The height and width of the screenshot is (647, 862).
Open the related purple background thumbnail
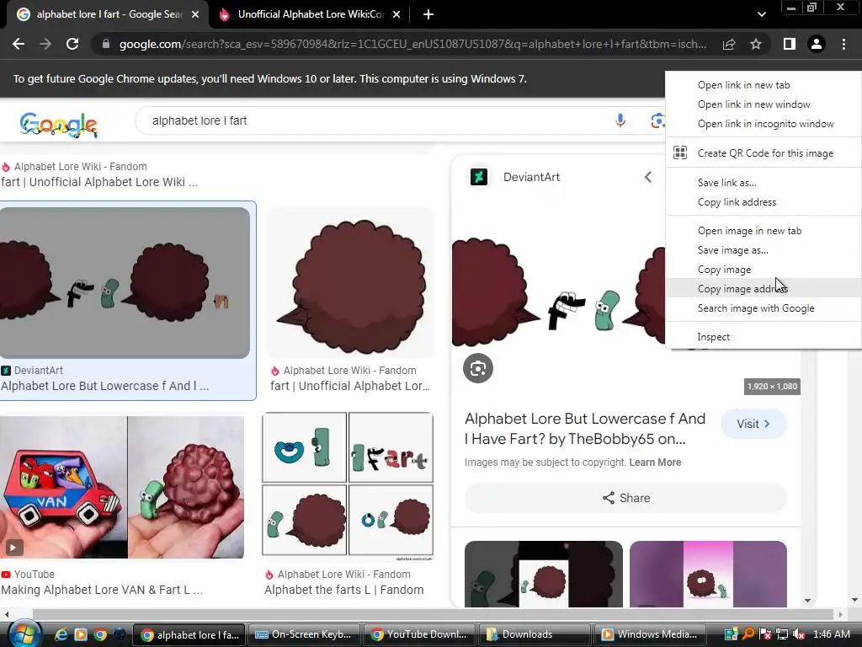708,574
